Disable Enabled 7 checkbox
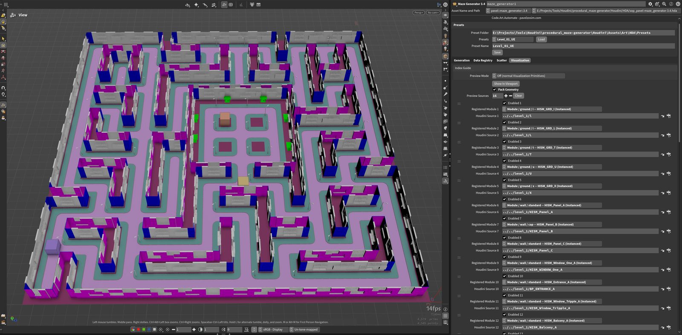Viewport: 682px width, 335px height. [x=504, y=218]
